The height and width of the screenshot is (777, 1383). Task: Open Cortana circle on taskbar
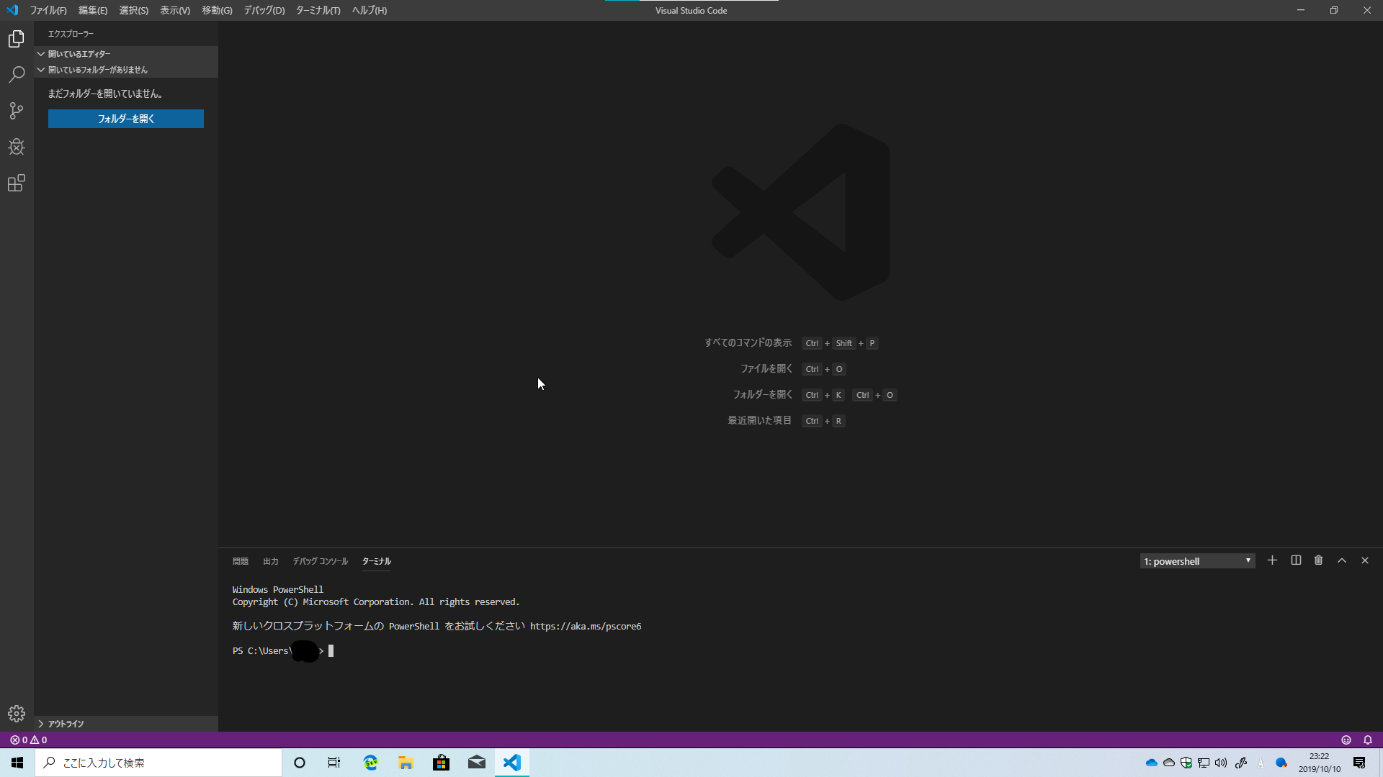tap(300, 763)
